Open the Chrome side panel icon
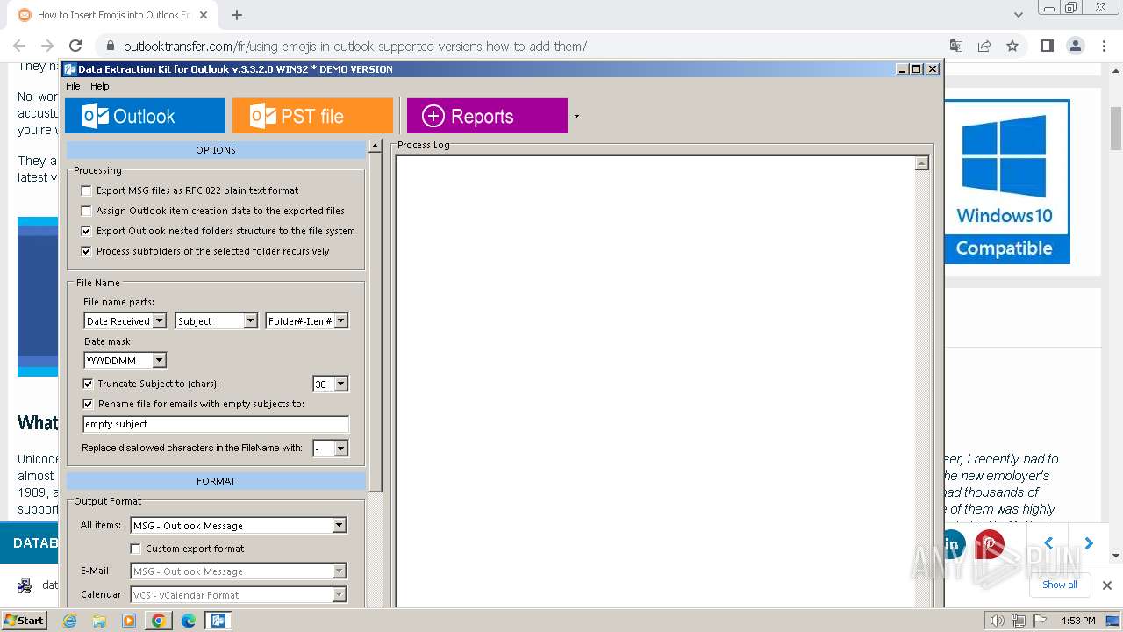The width and height of the screenshot is (1123, 632). [x=1047, y=46]
